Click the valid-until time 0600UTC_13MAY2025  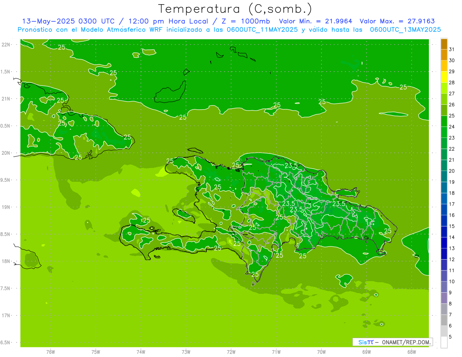pos(405,29)
